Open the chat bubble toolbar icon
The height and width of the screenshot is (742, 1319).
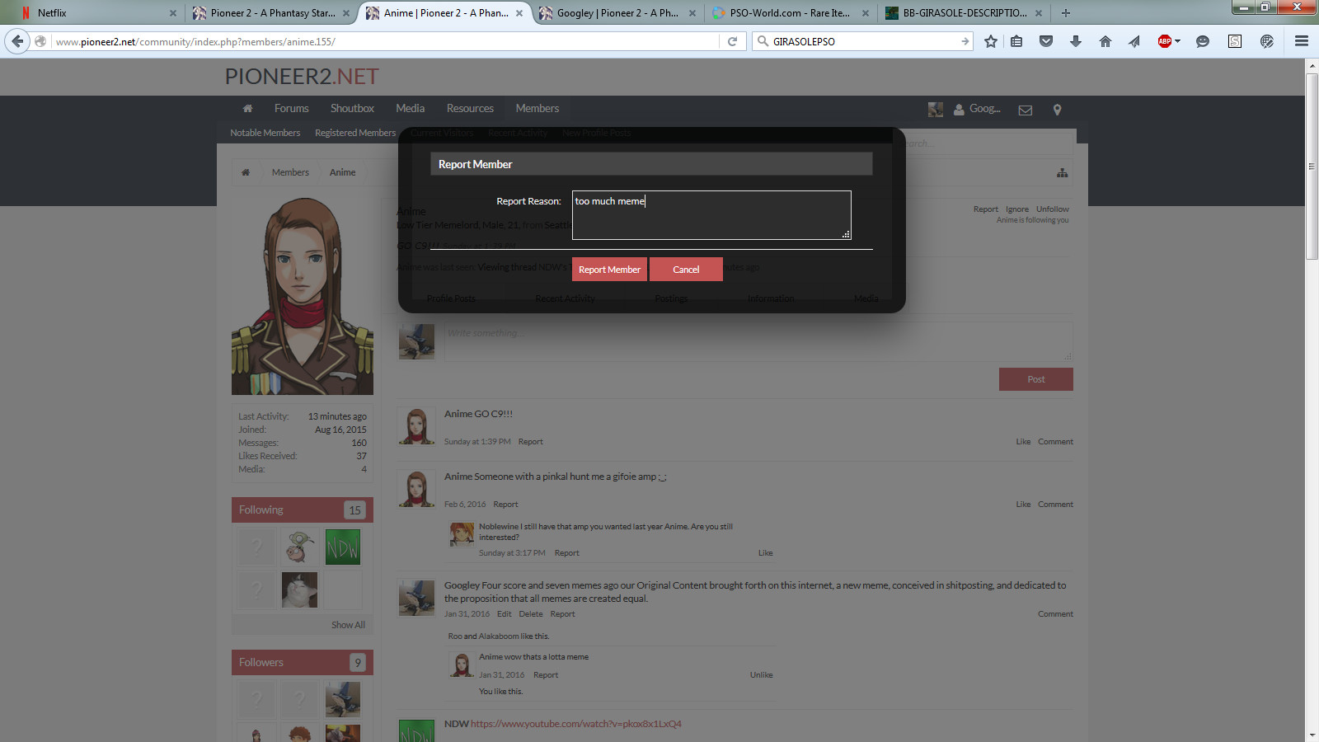point(1203,41)
